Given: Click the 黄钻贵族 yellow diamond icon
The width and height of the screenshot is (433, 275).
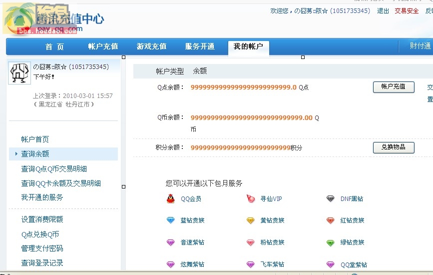Looking at the screenshot, I should [x=251, y=220].
